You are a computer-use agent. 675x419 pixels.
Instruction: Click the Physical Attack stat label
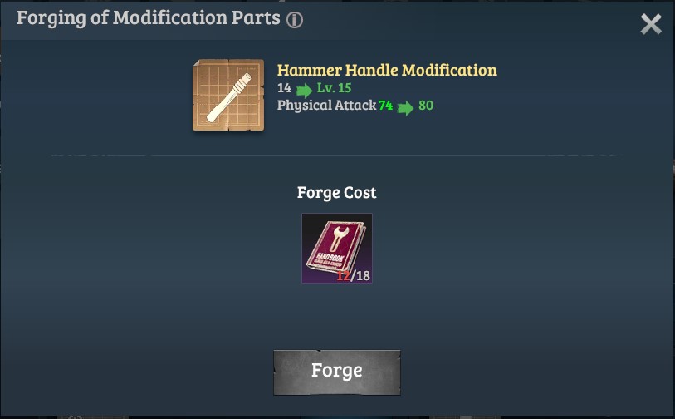(x=327, y=106)
